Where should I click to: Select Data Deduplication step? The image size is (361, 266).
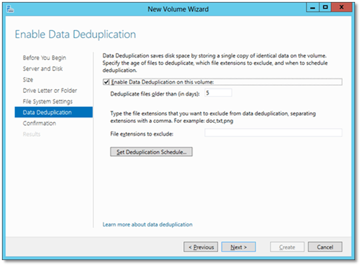[53, 112]
